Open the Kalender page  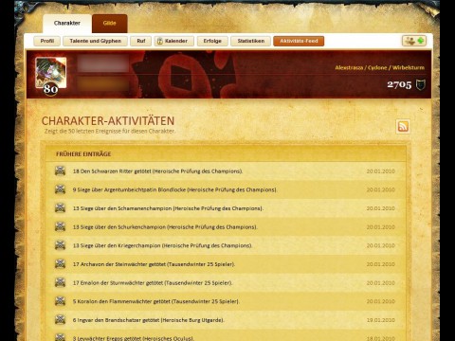[174, 41]
